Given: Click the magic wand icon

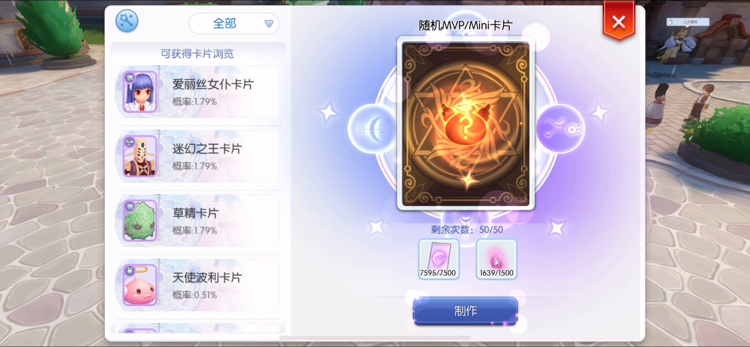Looking at the screenshot, I should click(x=127, y=21).
